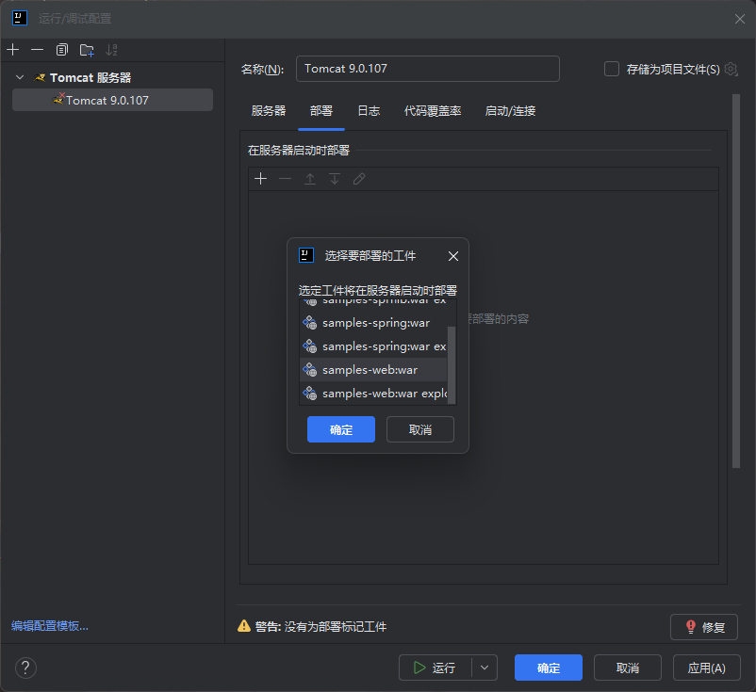Remove the artifact in the deployment toolbar
Image resolution: width=756 pixels, height=692 pixels.
coord(285,179)
